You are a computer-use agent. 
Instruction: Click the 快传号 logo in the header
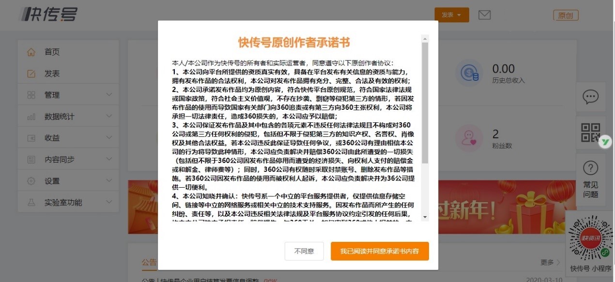pos(49,15)
